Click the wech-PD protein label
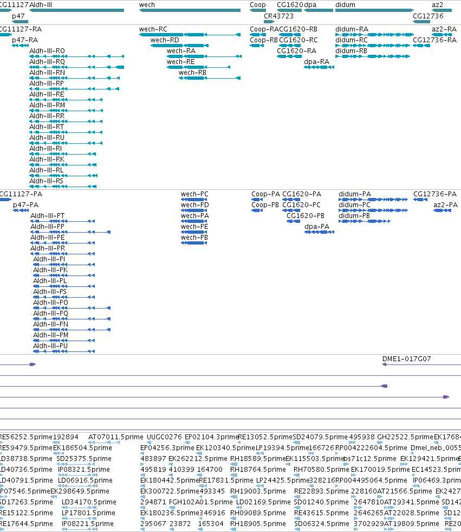This screenshot has width=461, height=532. 195,205
